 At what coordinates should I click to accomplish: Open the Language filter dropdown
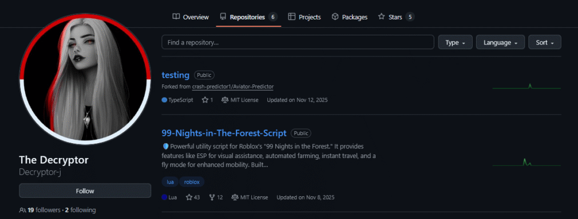pyautogui.click(x=501, y=42)
